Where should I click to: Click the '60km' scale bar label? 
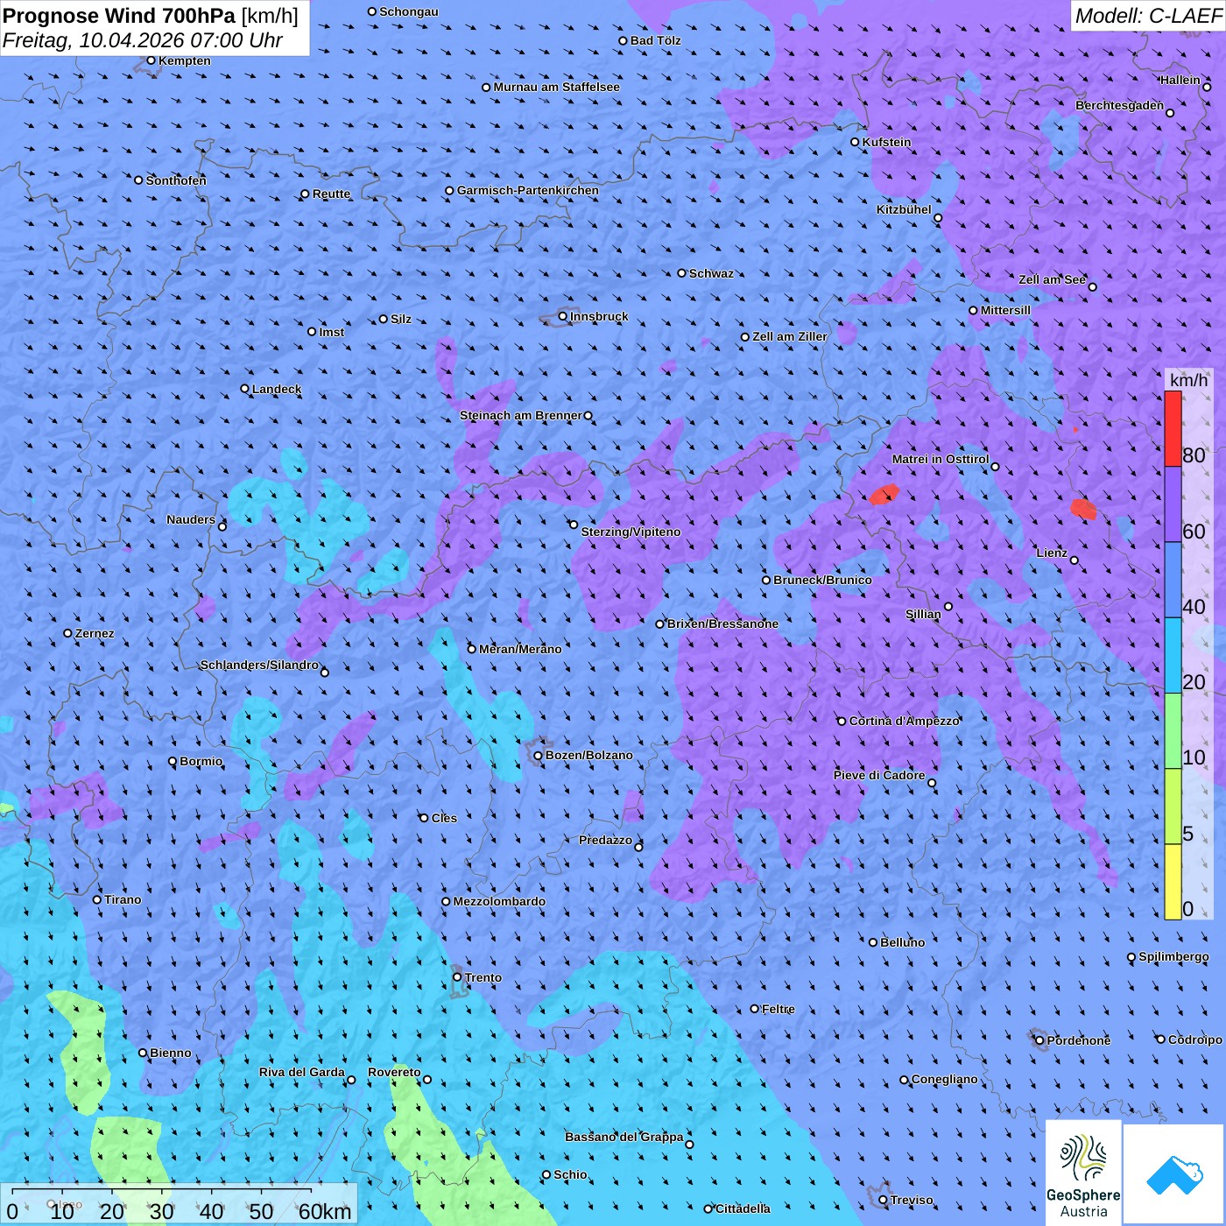pyautogui.click(x=325, y=1211)
